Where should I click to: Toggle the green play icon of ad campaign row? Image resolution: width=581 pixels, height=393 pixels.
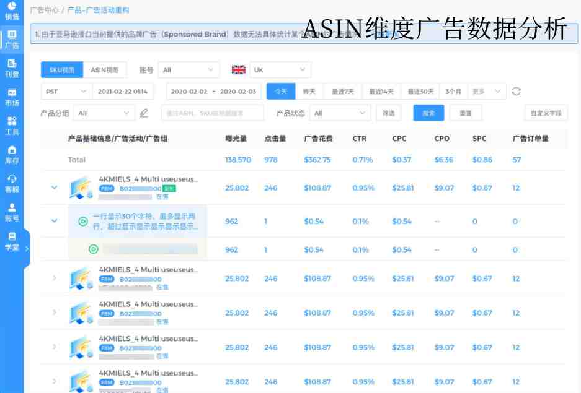[x=83, y=222]
